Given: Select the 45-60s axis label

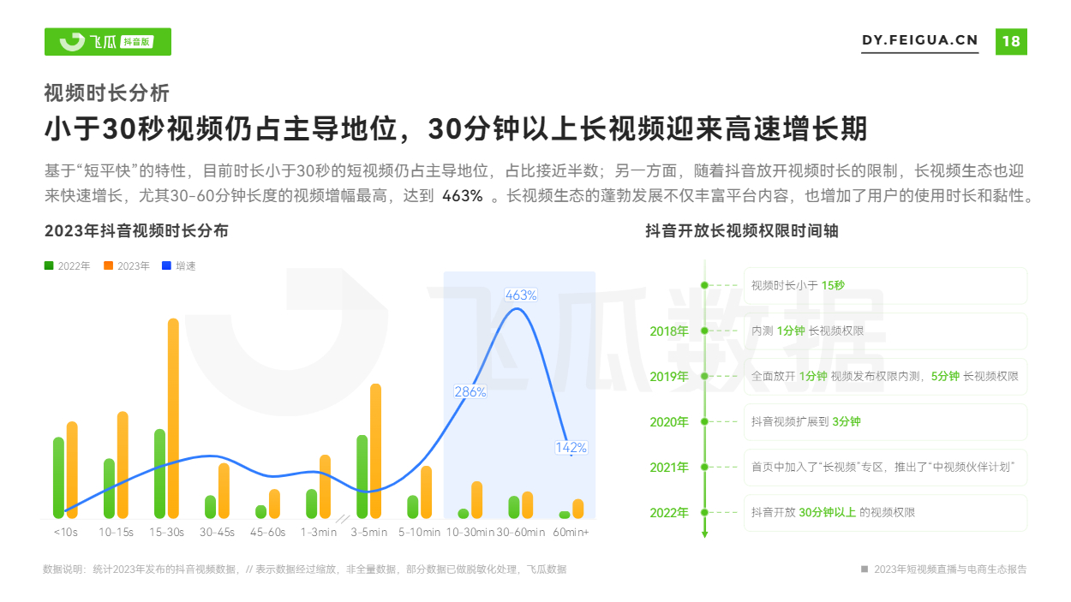Looking at the screenshot, I should [267, 532].
